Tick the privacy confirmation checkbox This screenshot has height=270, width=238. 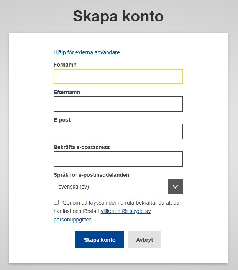(56, 202)
